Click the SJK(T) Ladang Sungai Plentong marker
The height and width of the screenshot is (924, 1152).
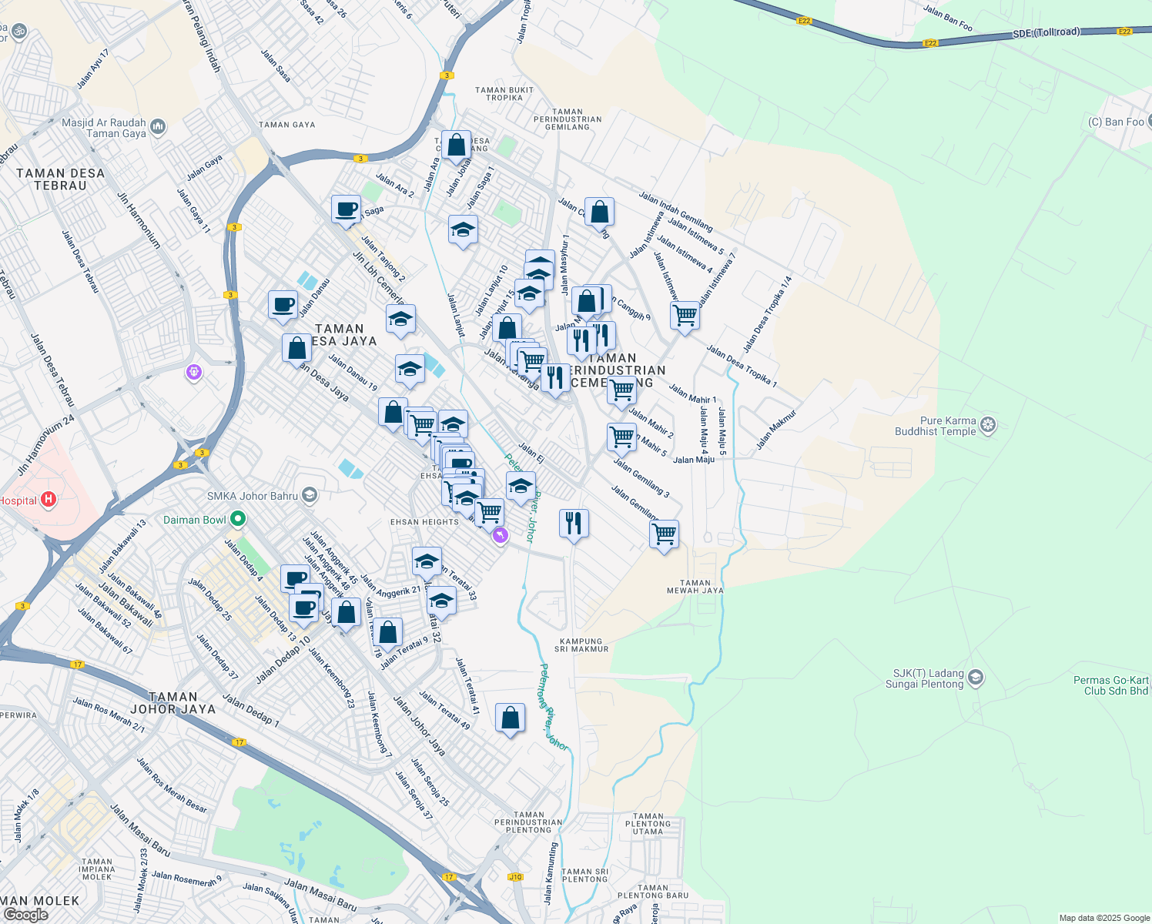(976, 678)
